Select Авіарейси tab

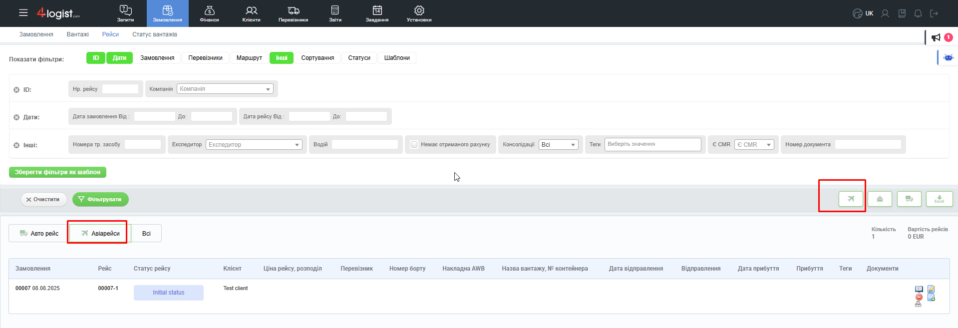(100, 233)
